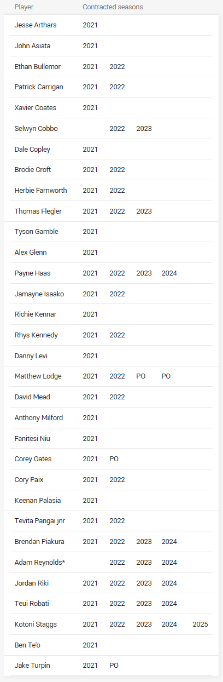Click the Contracted seasons column header
The height and width of the screenshot is (682, 223).
click(x=113, y=7)
